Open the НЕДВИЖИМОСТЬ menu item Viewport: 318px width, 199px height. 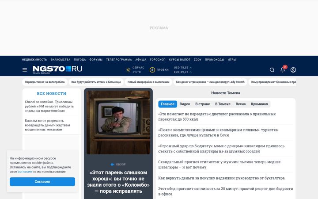(x=34, y=60)
